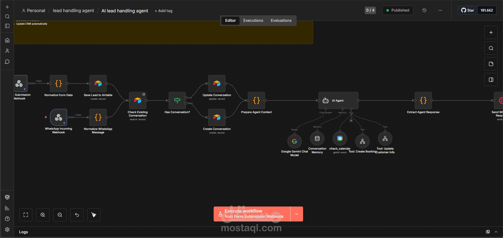
Task: Add a tool via AI Agent plus connector
Action: (x=351, y=121)
